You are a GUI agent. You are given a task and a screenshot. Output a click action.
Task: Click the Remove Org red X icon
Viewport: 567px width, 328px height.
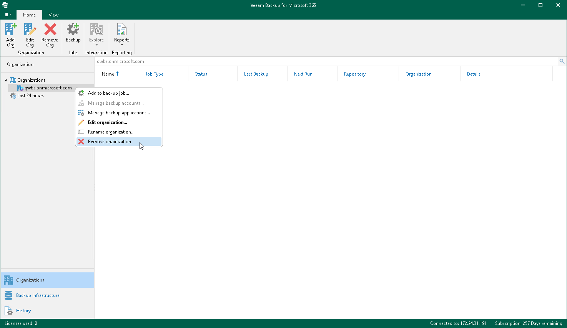(x=50, y=29)
